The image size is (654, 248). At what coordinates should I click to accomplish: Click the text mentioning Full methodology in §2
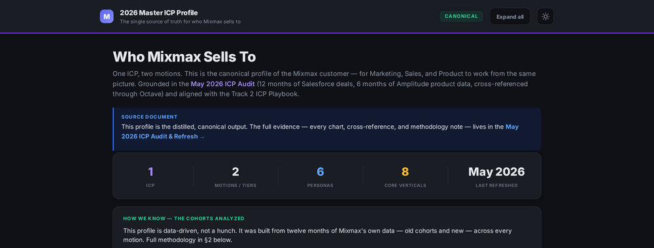189,240
